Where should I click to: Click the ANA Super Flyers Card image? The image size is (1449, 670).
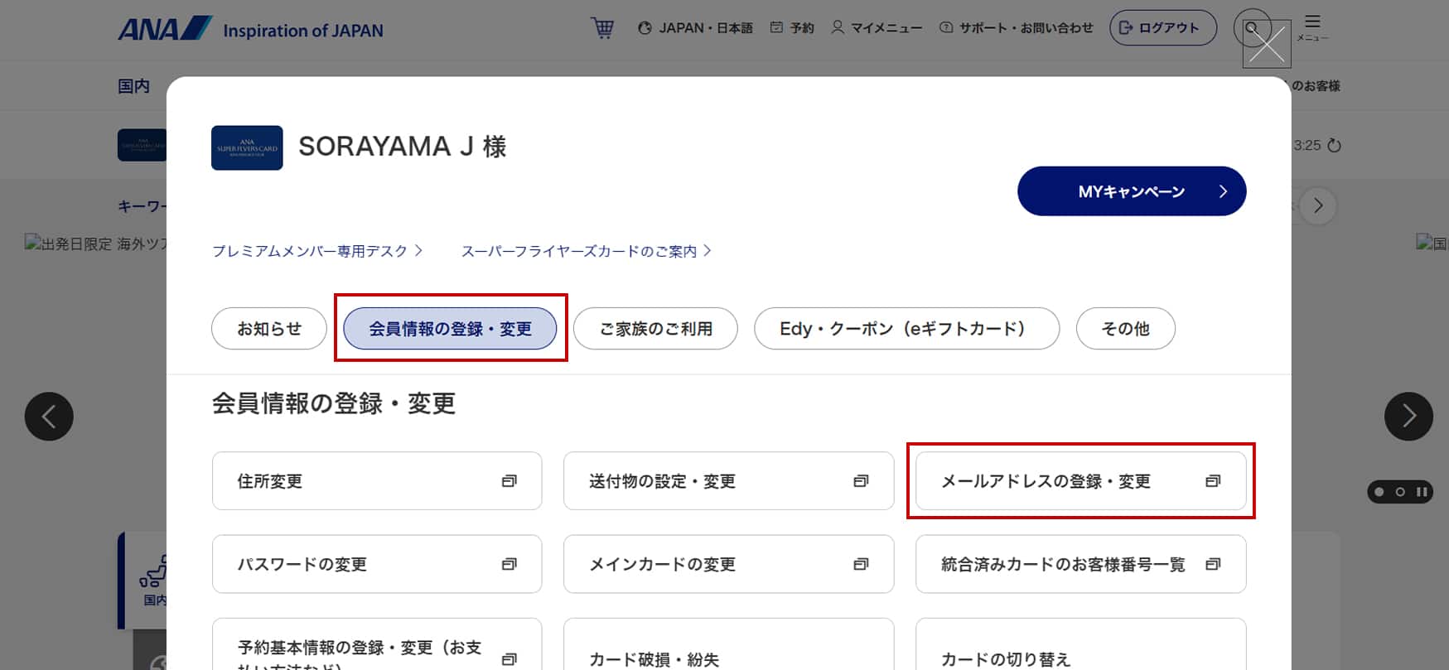pos(247,147)
